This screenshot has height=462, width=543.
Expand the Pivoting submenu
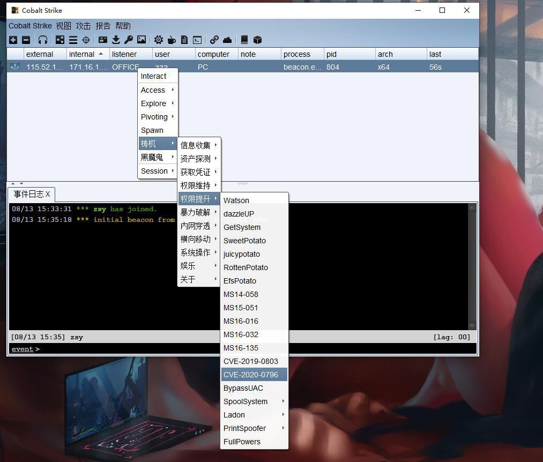click(x=158, y=117)
